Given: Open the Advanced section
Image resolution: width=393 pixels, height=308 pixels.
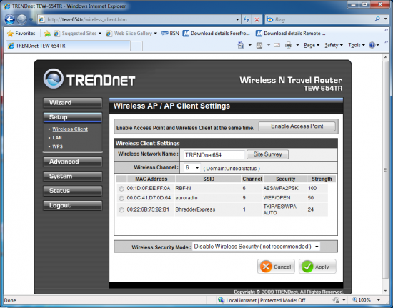Looking at the screenshot, I should pyautogui.click(x=73, y=162).
